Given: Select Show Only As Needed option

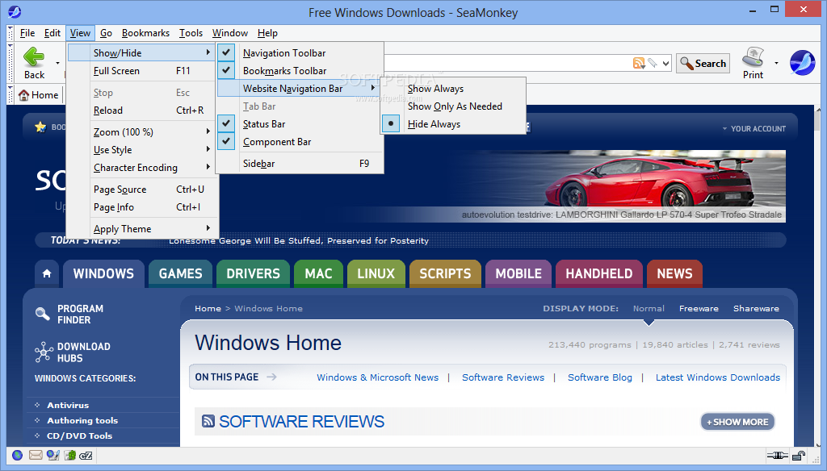Looking at the screenshot, I should [454, 106].
